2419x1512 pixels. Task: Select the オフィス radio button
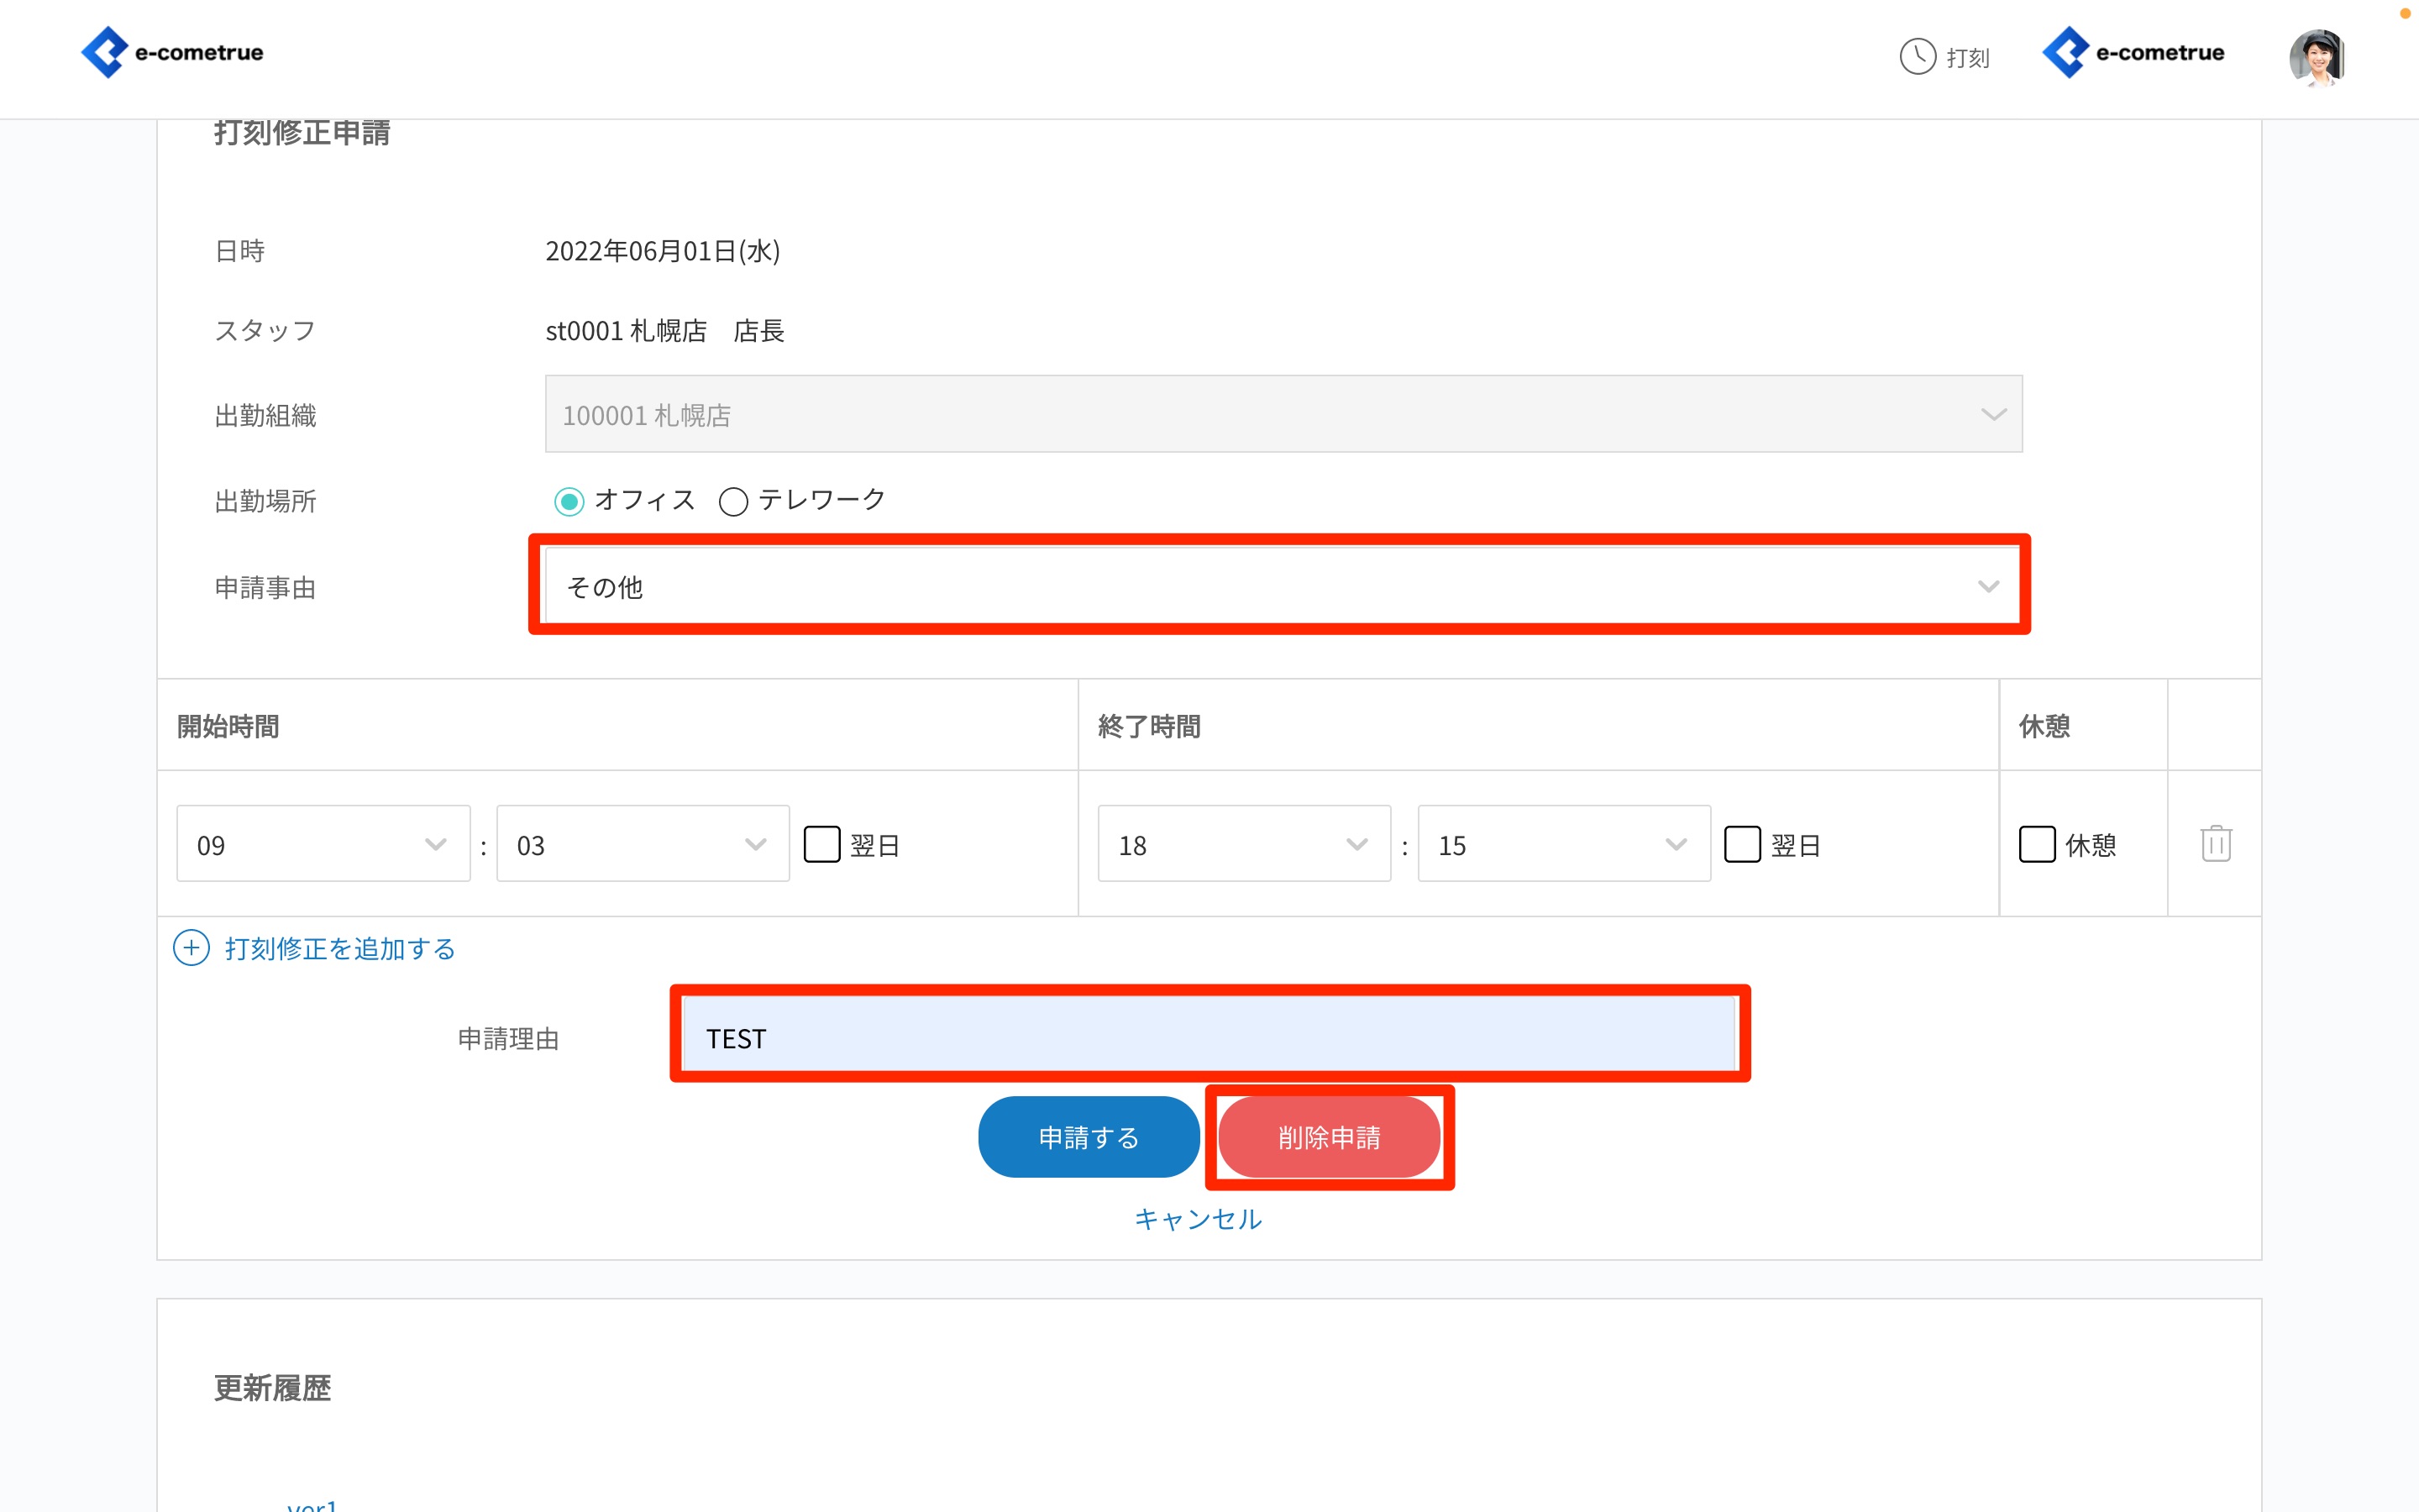click(569, 501)
